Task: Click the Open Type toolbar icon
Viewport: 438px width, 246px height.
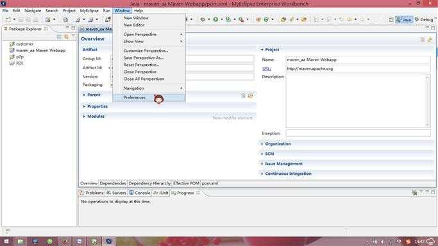Action: [283, 19]
